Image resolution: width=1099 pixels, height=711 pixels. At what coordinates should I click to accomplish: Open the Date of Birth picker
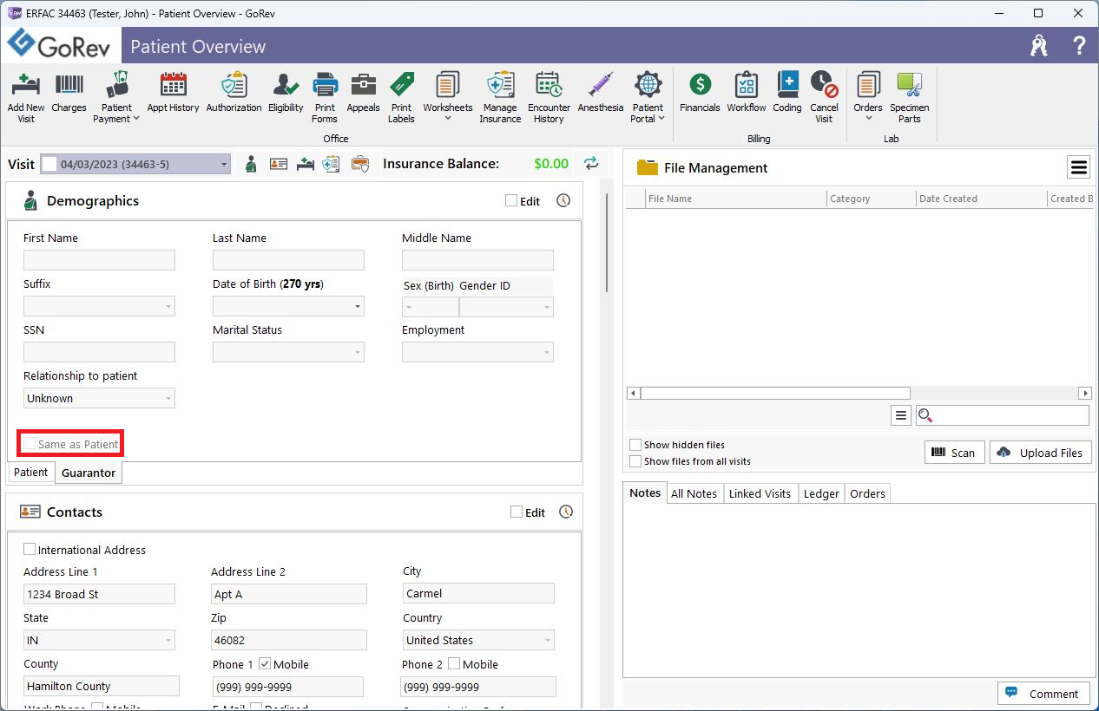(x=358, y=306)
